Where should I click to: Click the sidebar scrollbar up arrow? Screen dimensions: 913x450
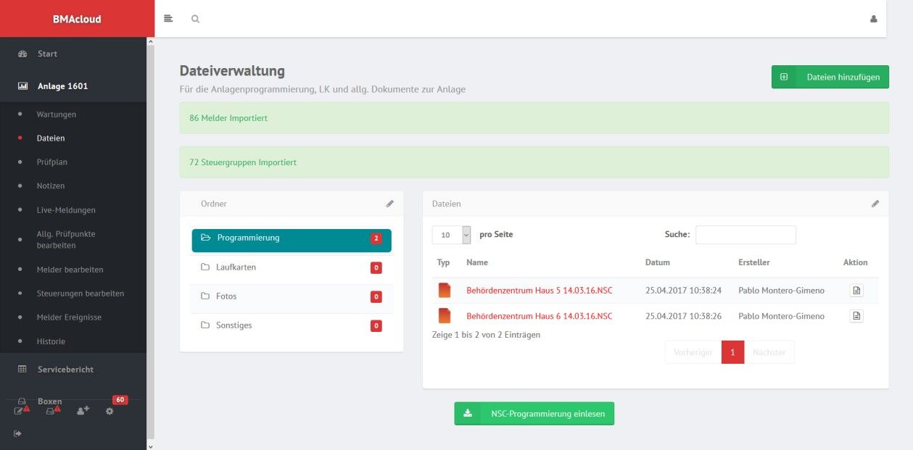pyautogui.click(x=151, y=42)
